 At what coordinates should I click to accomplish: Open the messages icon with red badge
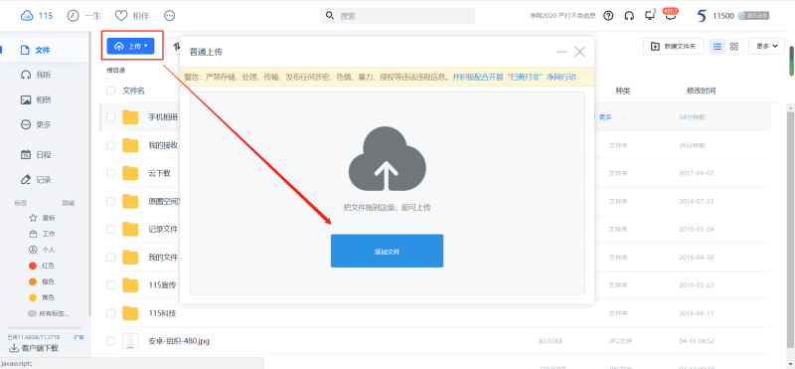[x=671, y=14]
